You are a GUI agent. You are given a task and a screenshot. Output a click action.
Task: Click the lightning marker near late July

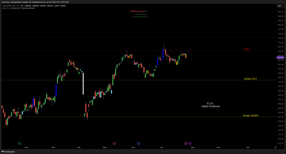(x=186, y=143)
